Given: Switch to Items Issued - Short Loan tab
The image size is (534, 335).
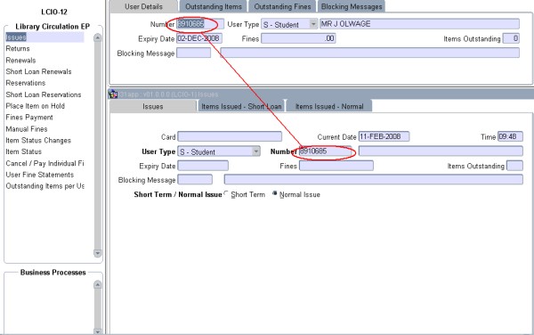Looking at the screenshot, I should [x=241, y=106].
